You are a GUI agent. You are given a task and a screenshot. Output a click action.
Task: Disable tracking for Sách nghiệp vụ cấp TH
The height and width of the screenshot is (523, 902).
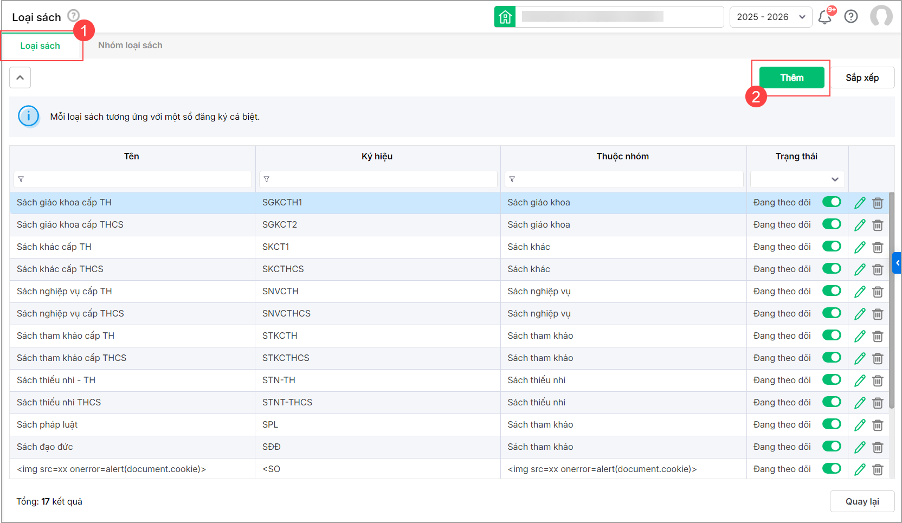pyautogui.click(x=831, y=291)
